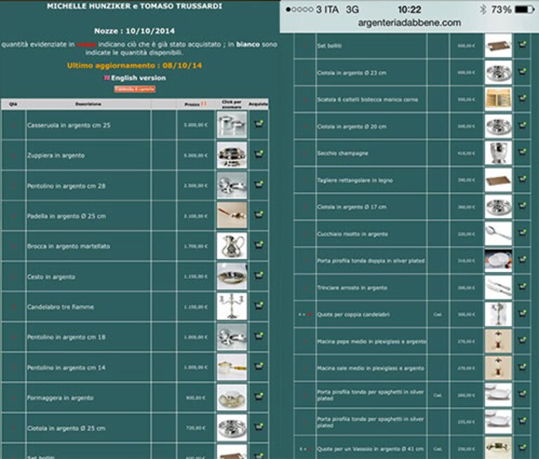The image size is (539, 459).
Task: Select 'Nozze : 10/10/2014' heading
Action: point(134,31)
